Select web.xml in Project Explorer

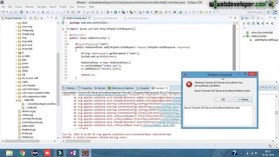(32, 108)
